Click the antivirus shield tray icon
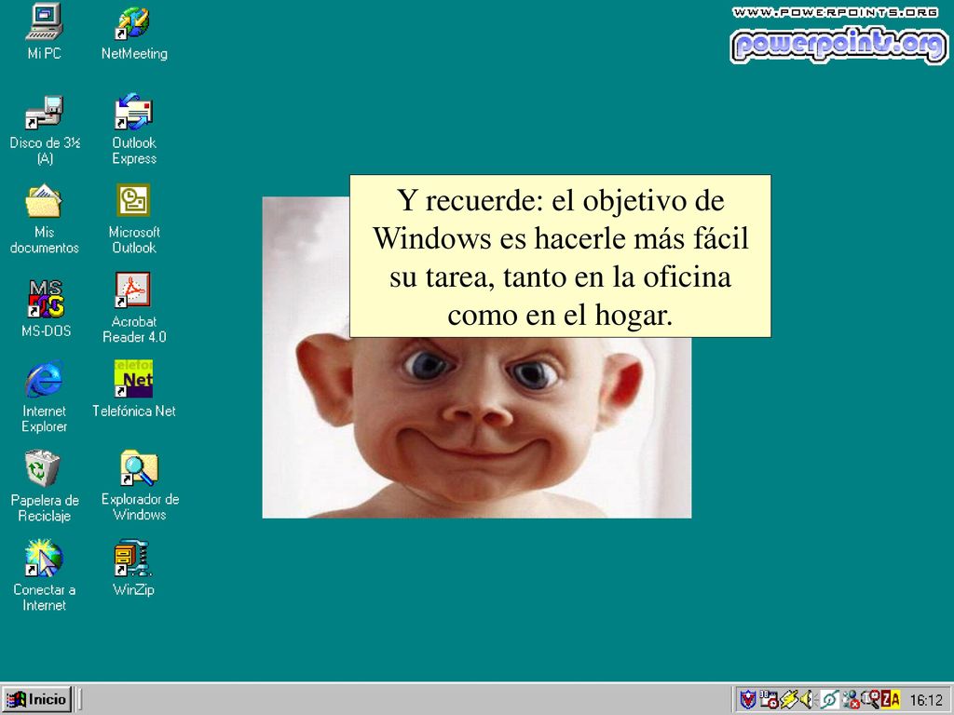The image size is (954, 715). coord(748,699)
